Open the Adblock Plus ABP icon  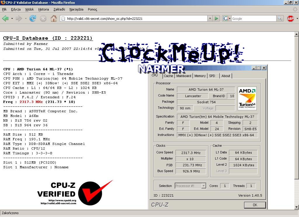point(291,18)
